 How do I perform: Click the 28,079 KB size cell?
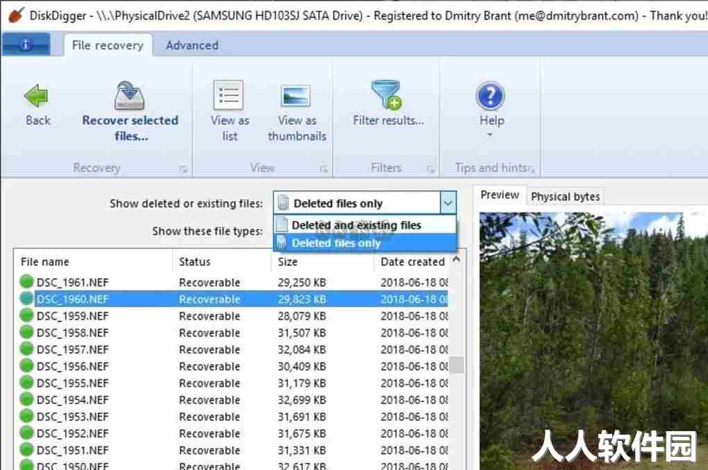(x=302, y=315)
